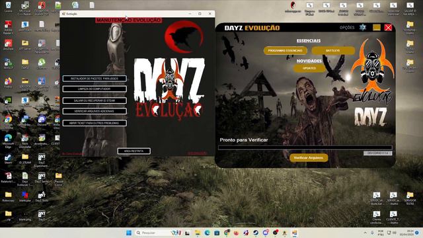Open the Google Chrome desktop icon
423x238 pixels.
[8, 121]
